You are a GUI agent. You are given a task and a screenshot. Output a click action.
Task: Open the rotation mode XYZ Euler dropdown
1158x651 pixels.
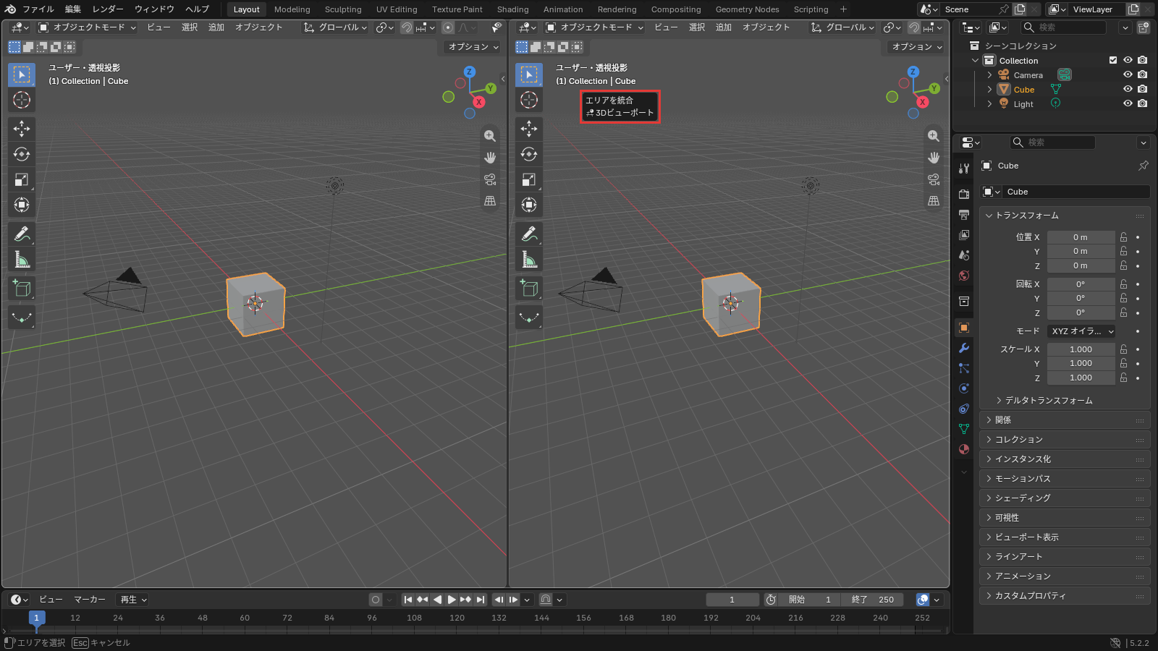click(x=1082, y=331)
